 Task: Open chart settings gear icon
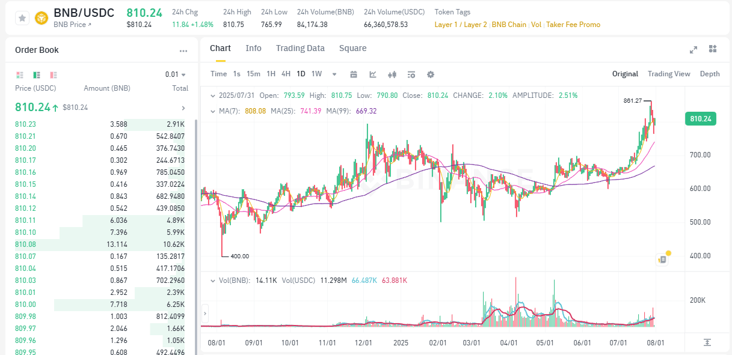click(431, 74)
